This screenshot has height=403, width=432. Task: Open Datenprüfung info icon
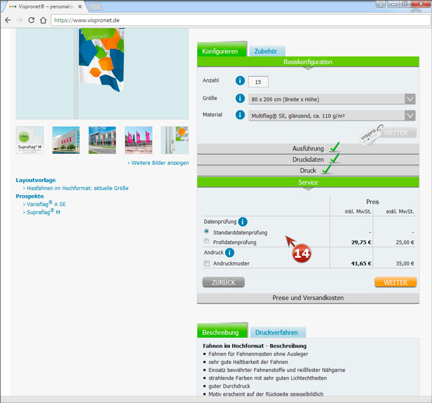[243, 222]
